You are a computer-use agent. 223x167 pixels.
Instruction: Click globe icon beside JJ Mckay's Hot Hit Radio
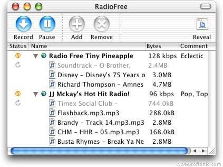44,94
